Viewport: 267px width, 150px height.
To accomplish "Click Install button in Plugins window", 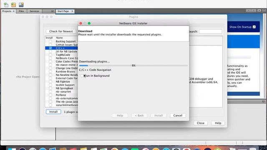I will click(53, 112).
